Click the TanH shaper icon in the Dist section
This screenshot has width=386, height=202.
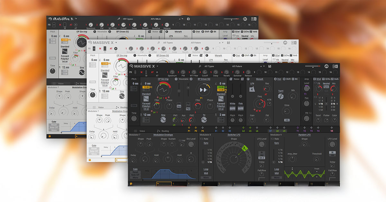(281, 96)
